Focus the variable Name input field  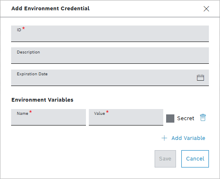pos(49,117)
